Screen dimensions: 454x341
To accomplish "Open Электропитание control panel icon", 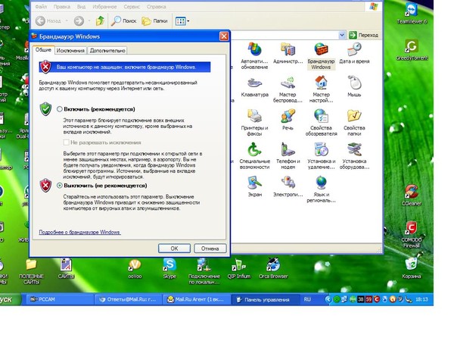I will click(x=288, y=186).
